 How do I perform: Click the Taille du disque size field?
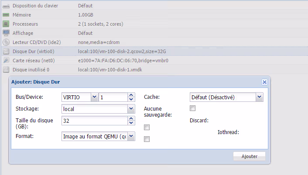94,121
